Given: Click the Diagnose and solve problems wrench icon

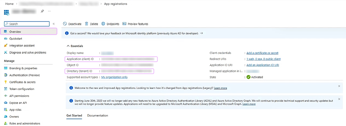Looking at the screenshot, I should [x=5, y=52].
